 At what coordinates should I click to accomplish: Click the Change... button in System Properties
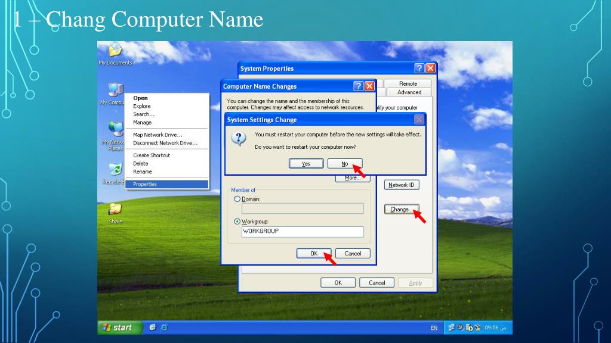402,209
